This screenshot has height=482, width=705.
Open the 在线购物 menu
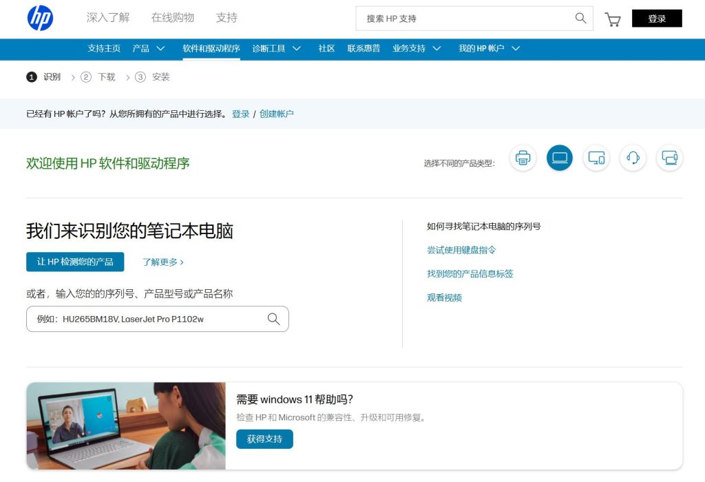(173, 17)
